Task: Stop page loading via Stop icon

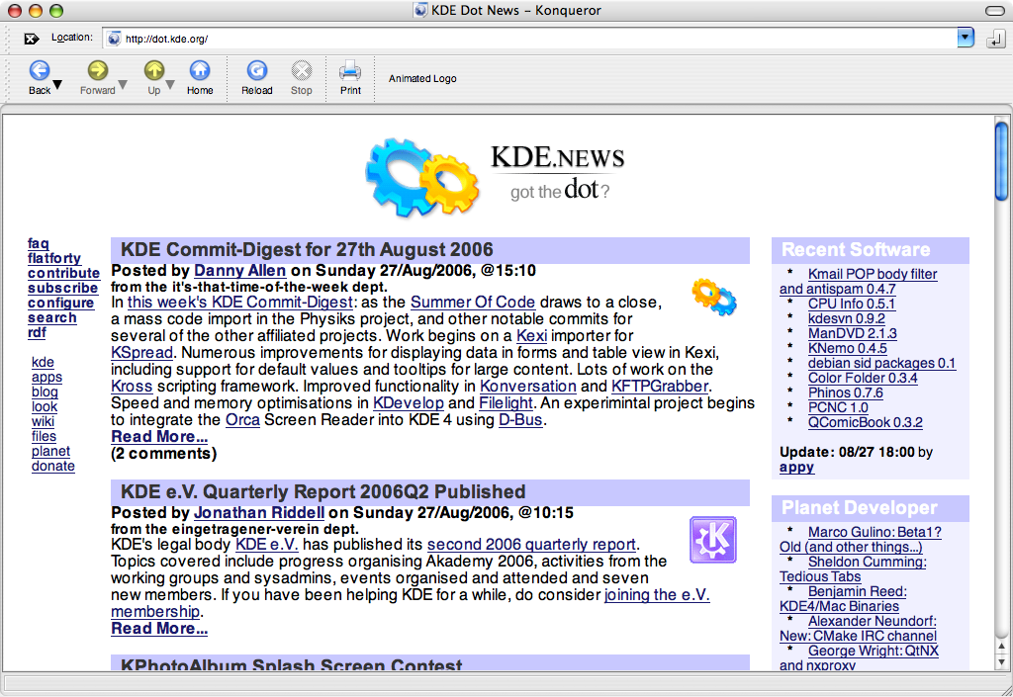Action: pyautogui.click(x=301, y=69)
